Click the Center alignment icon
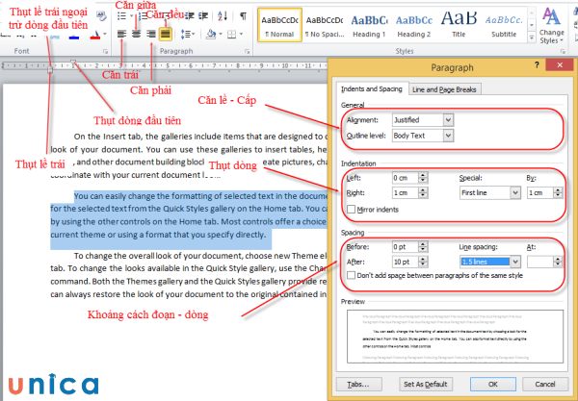The height and width of the screenshot is (401, 578). tap(137, 35)
